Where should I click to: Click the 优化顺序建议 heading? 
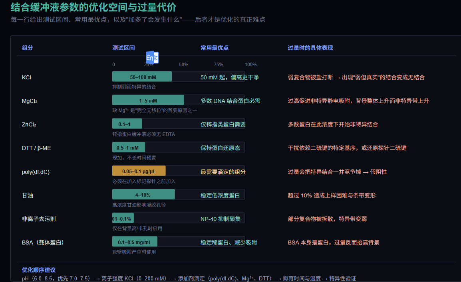(x=39, y=270)
